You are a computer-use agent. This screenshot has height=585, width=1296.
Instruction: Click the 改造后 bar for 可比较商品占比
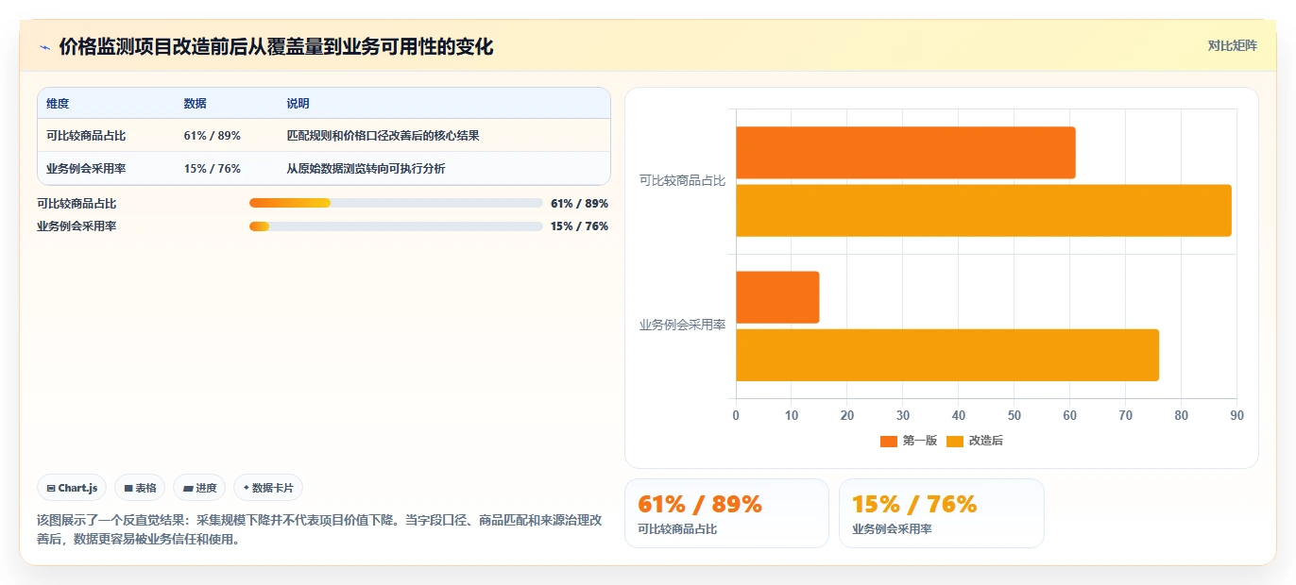click(984, 210)
